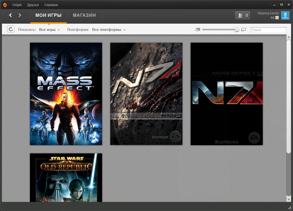This screenshot has width=293, height=211.
Task: Select the Mass Effect 2 N7 cover
Action: click(146, 94)
